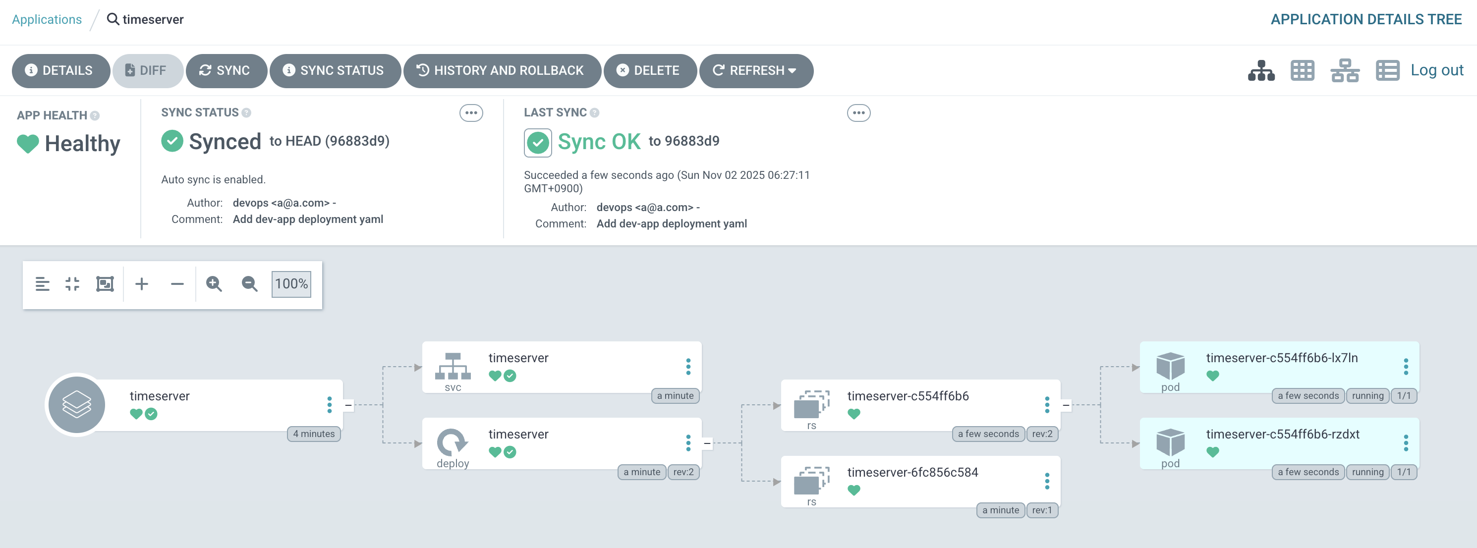Collapse the timeserver application node children

pos(348,405)
